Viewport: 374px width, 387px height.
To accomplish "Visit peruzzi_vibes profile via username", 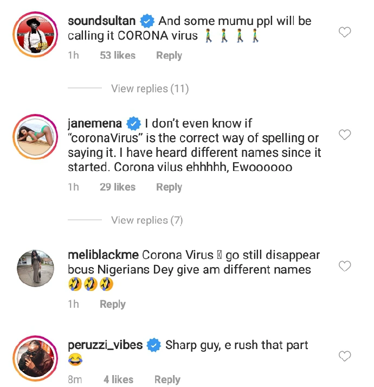I will click(x=106, y=345).
